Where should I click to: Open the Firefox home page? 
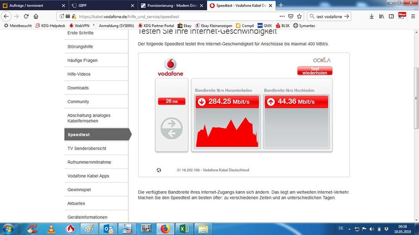pyautogui.click(x=36, y=16)
